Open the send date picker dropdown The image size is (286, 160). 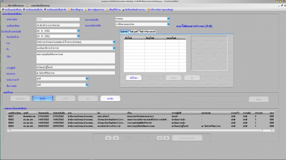(78, 36)
